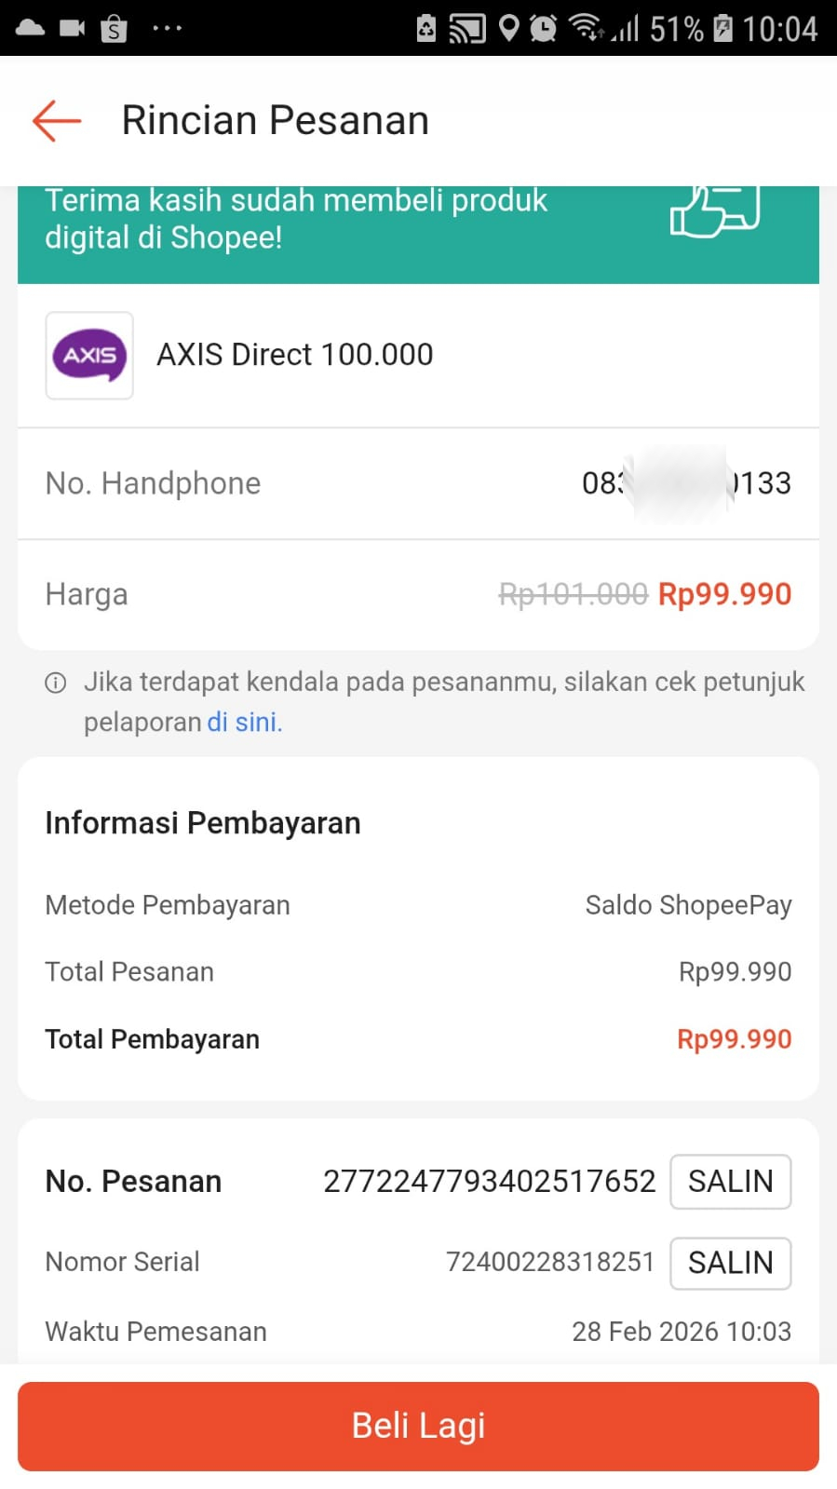Tap the thumbs-up icon in green banner
This screenshot has height=1489, width=837.
click(x=714, y=210)
